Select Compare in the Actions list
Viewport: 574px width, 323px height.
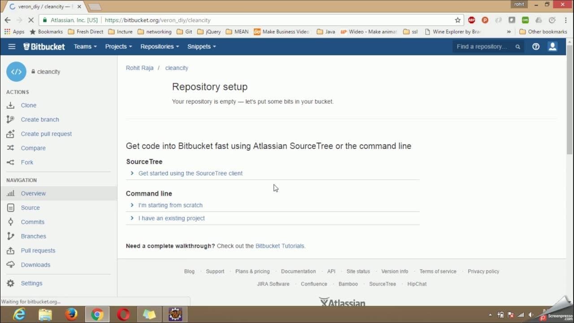pos(33,148)
